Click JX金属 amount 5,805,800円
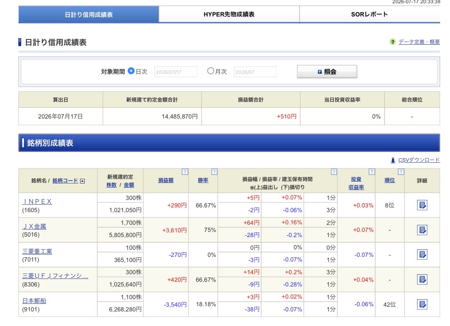 coord(125,235)
